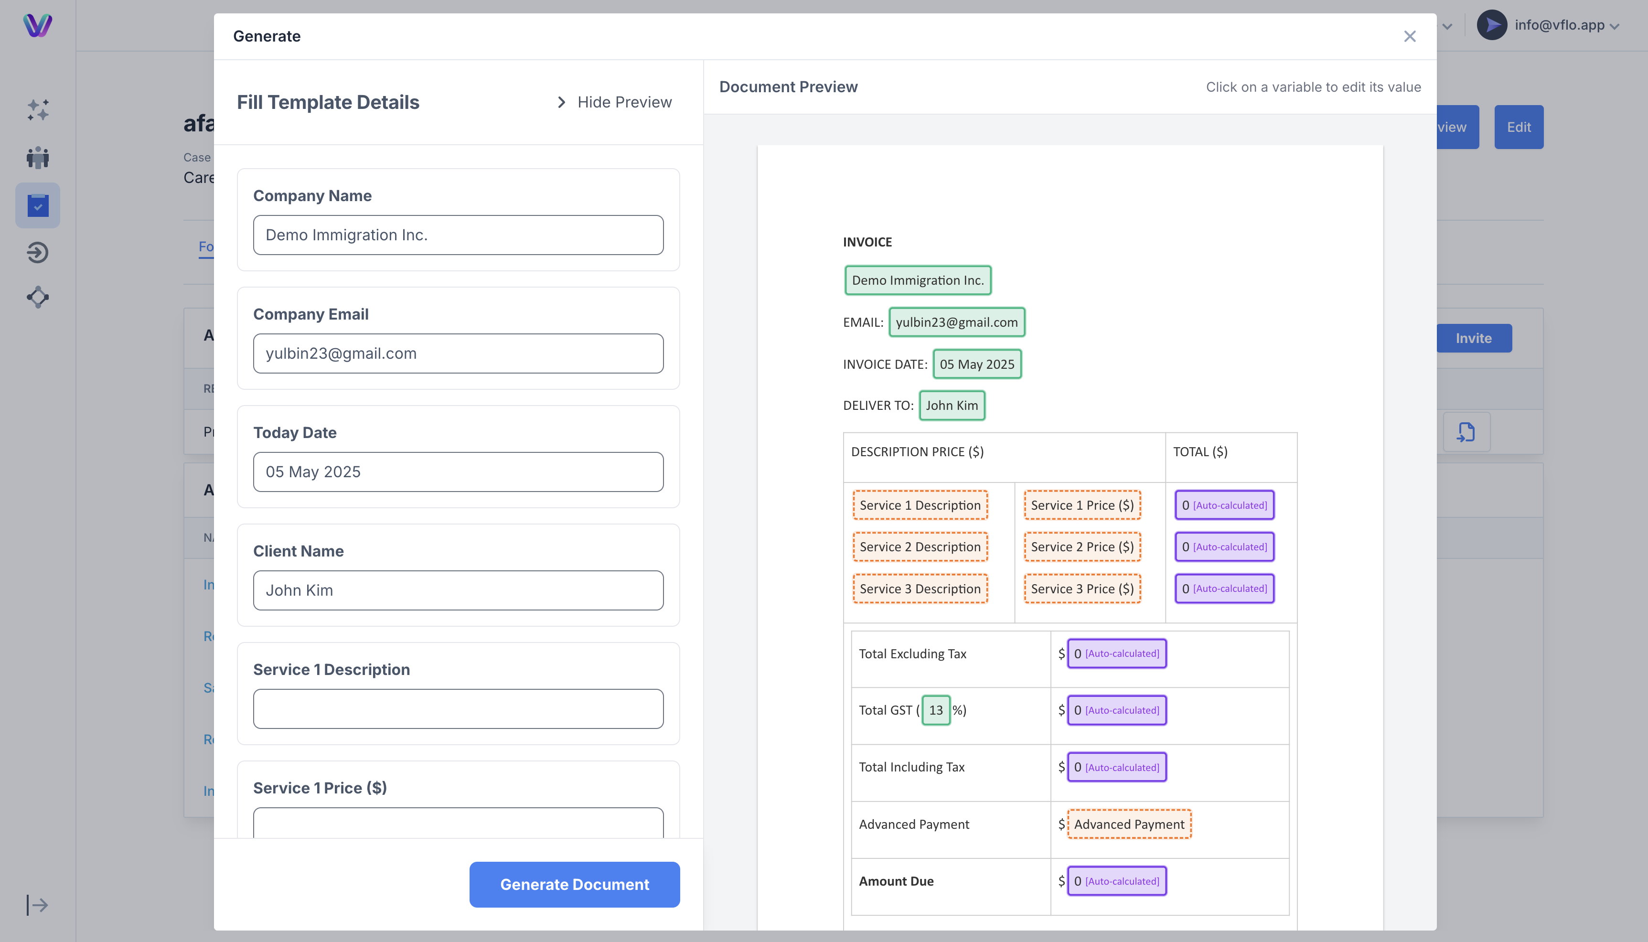Click the Edit button behind dialog
Screen dimensions: 1648x942
pyautogui.click(x=1519, y=127)
